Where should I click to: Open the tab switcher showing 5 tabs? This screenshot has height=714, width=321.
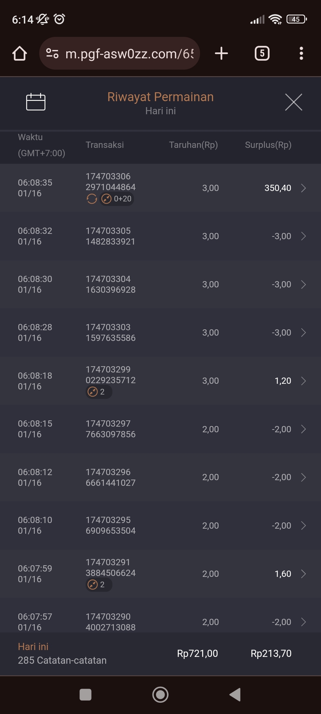point(262,54)
